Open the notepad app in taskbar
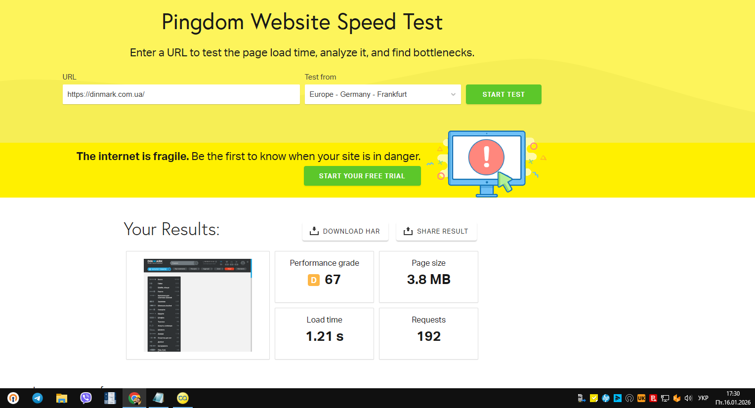The image size is (755, 408). (159, 398)
